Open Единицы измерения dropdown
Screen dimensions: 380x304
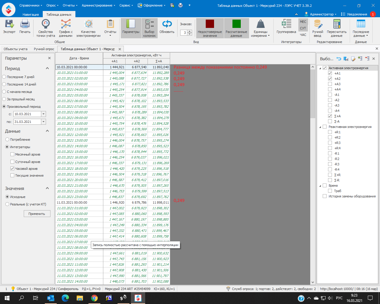click(260, 28)
